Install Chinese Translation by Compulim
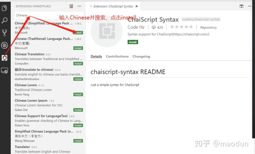The height and width of the screenshot is (154, 255). pyautogui.click(x=78, y=64)
